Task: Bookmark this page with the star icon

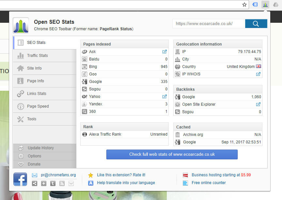Action: point(244,5)
